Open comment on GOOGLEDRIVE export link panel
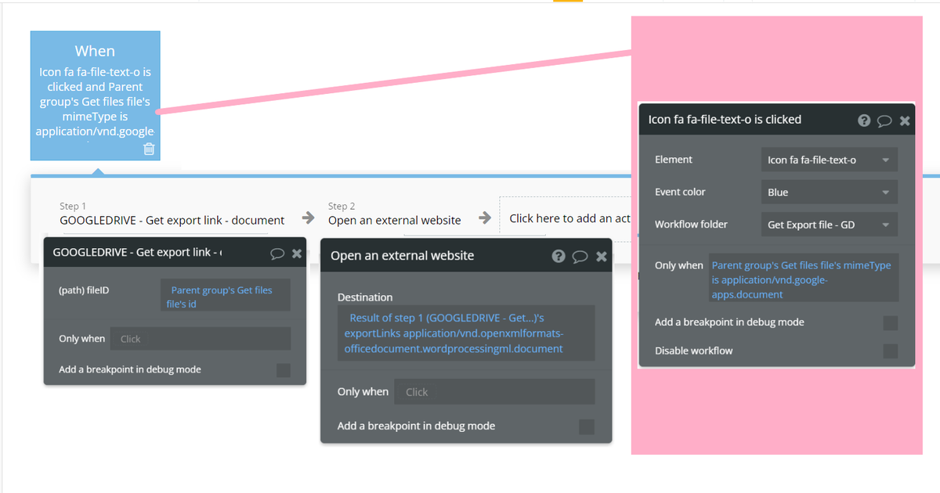940x493 pixels. point(277,254)
